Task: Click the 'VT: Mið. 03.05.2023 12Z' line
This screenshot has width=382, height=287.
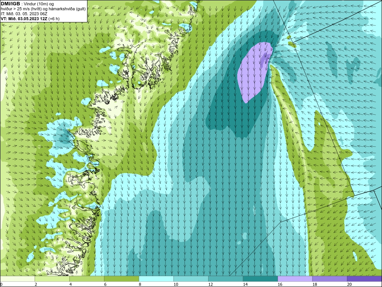Action: 24,18
